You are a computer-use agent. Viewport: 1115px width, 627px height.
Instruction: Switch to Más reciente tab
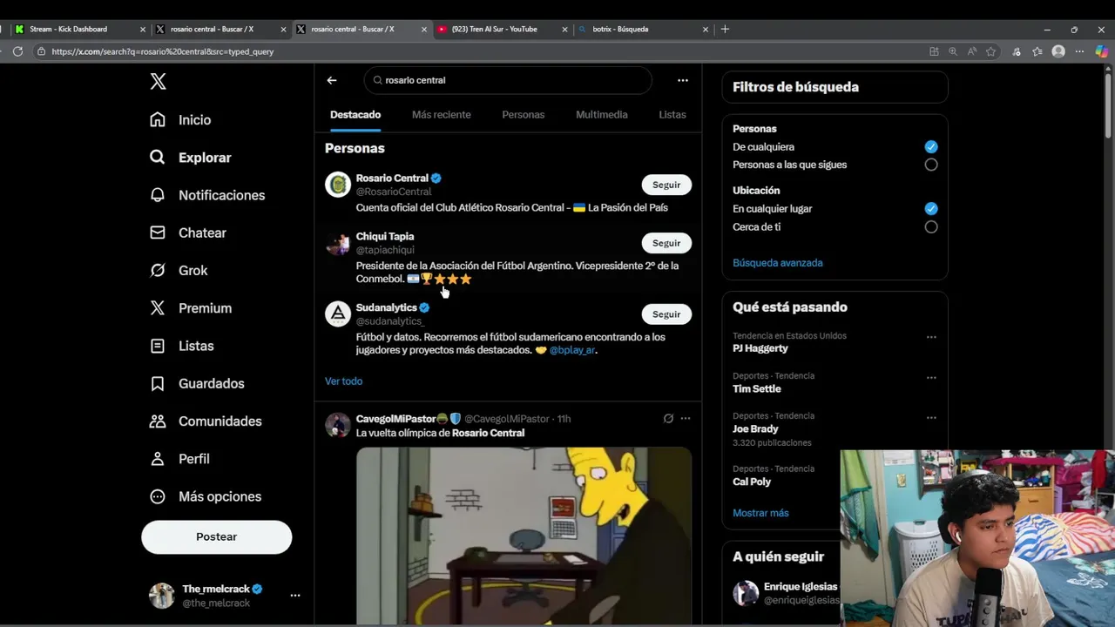(442, 115)
